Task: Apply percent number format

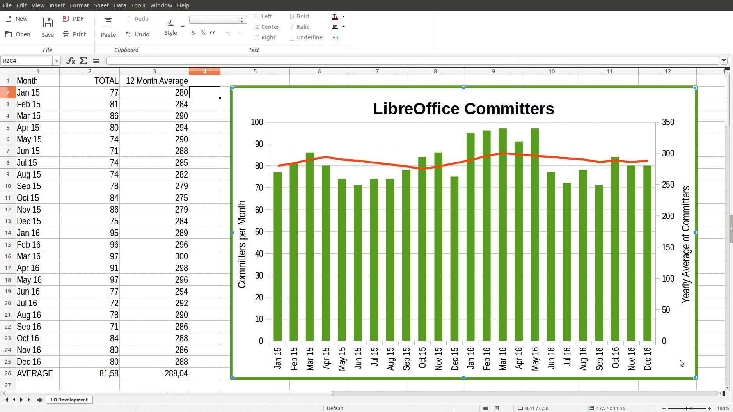Action: (203, 33)
